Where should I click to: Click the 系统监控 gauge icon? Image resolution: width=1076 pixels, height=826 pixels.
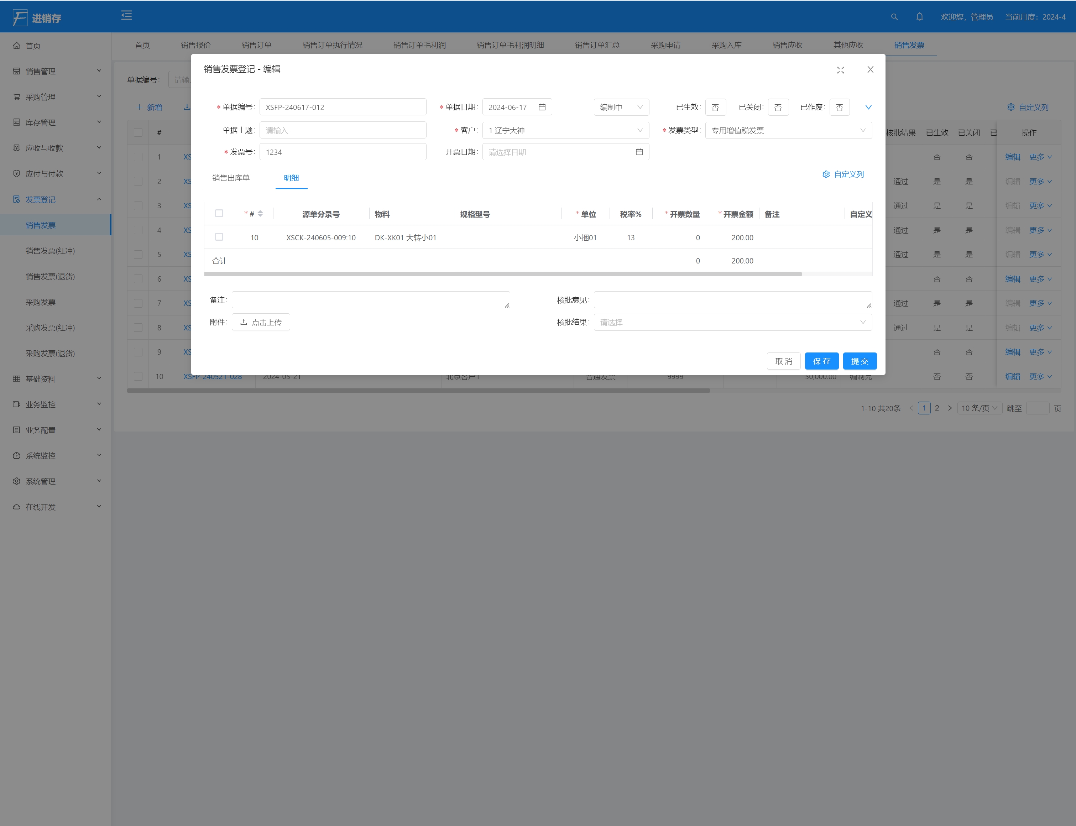(16, 455)
